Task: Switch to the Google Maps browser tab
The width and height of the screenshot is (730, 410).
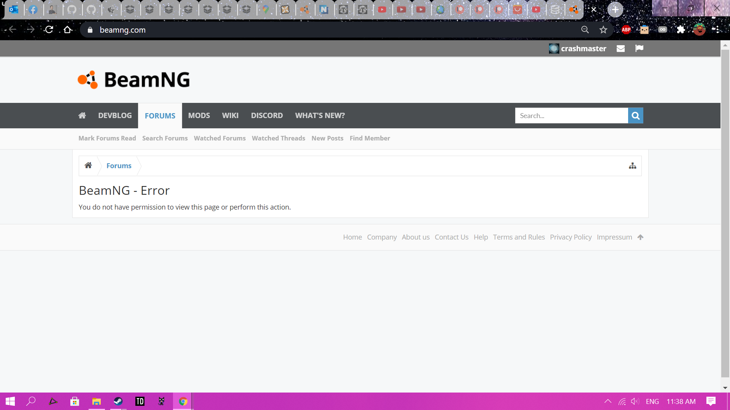Action: pos(266,9)
